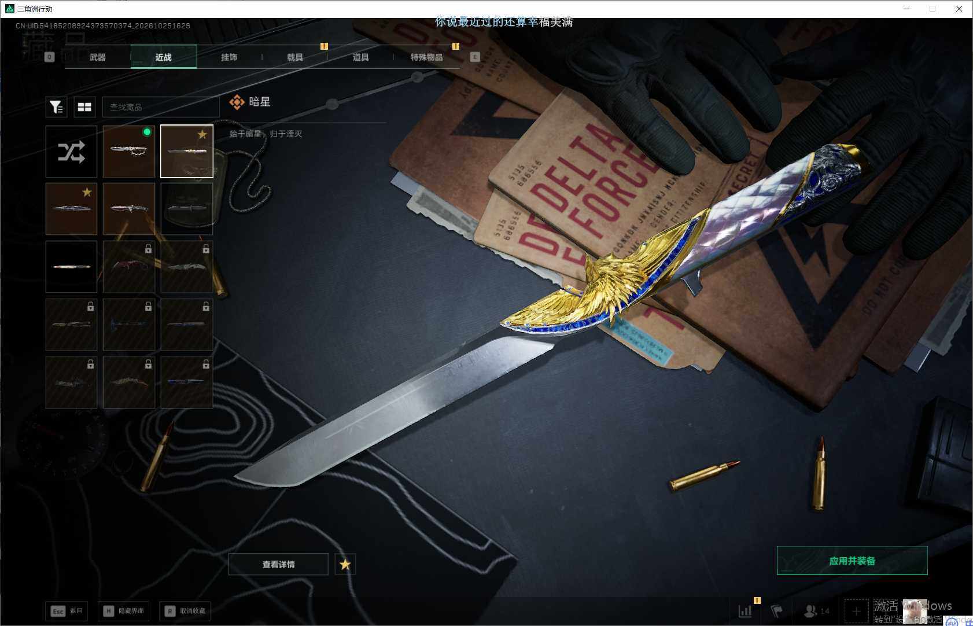Open the flag icon in bottom bar

777,610
